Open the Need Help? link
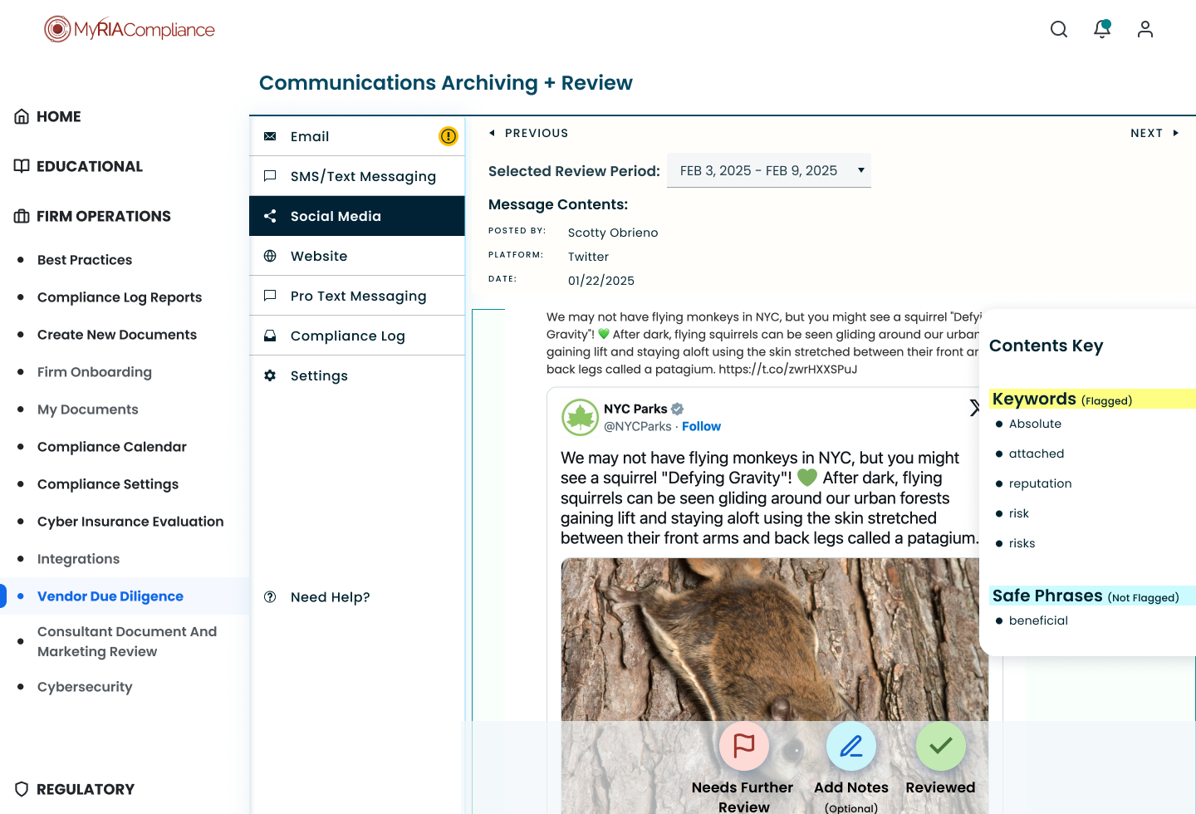 pyautogui.click(x=331, y=597)
